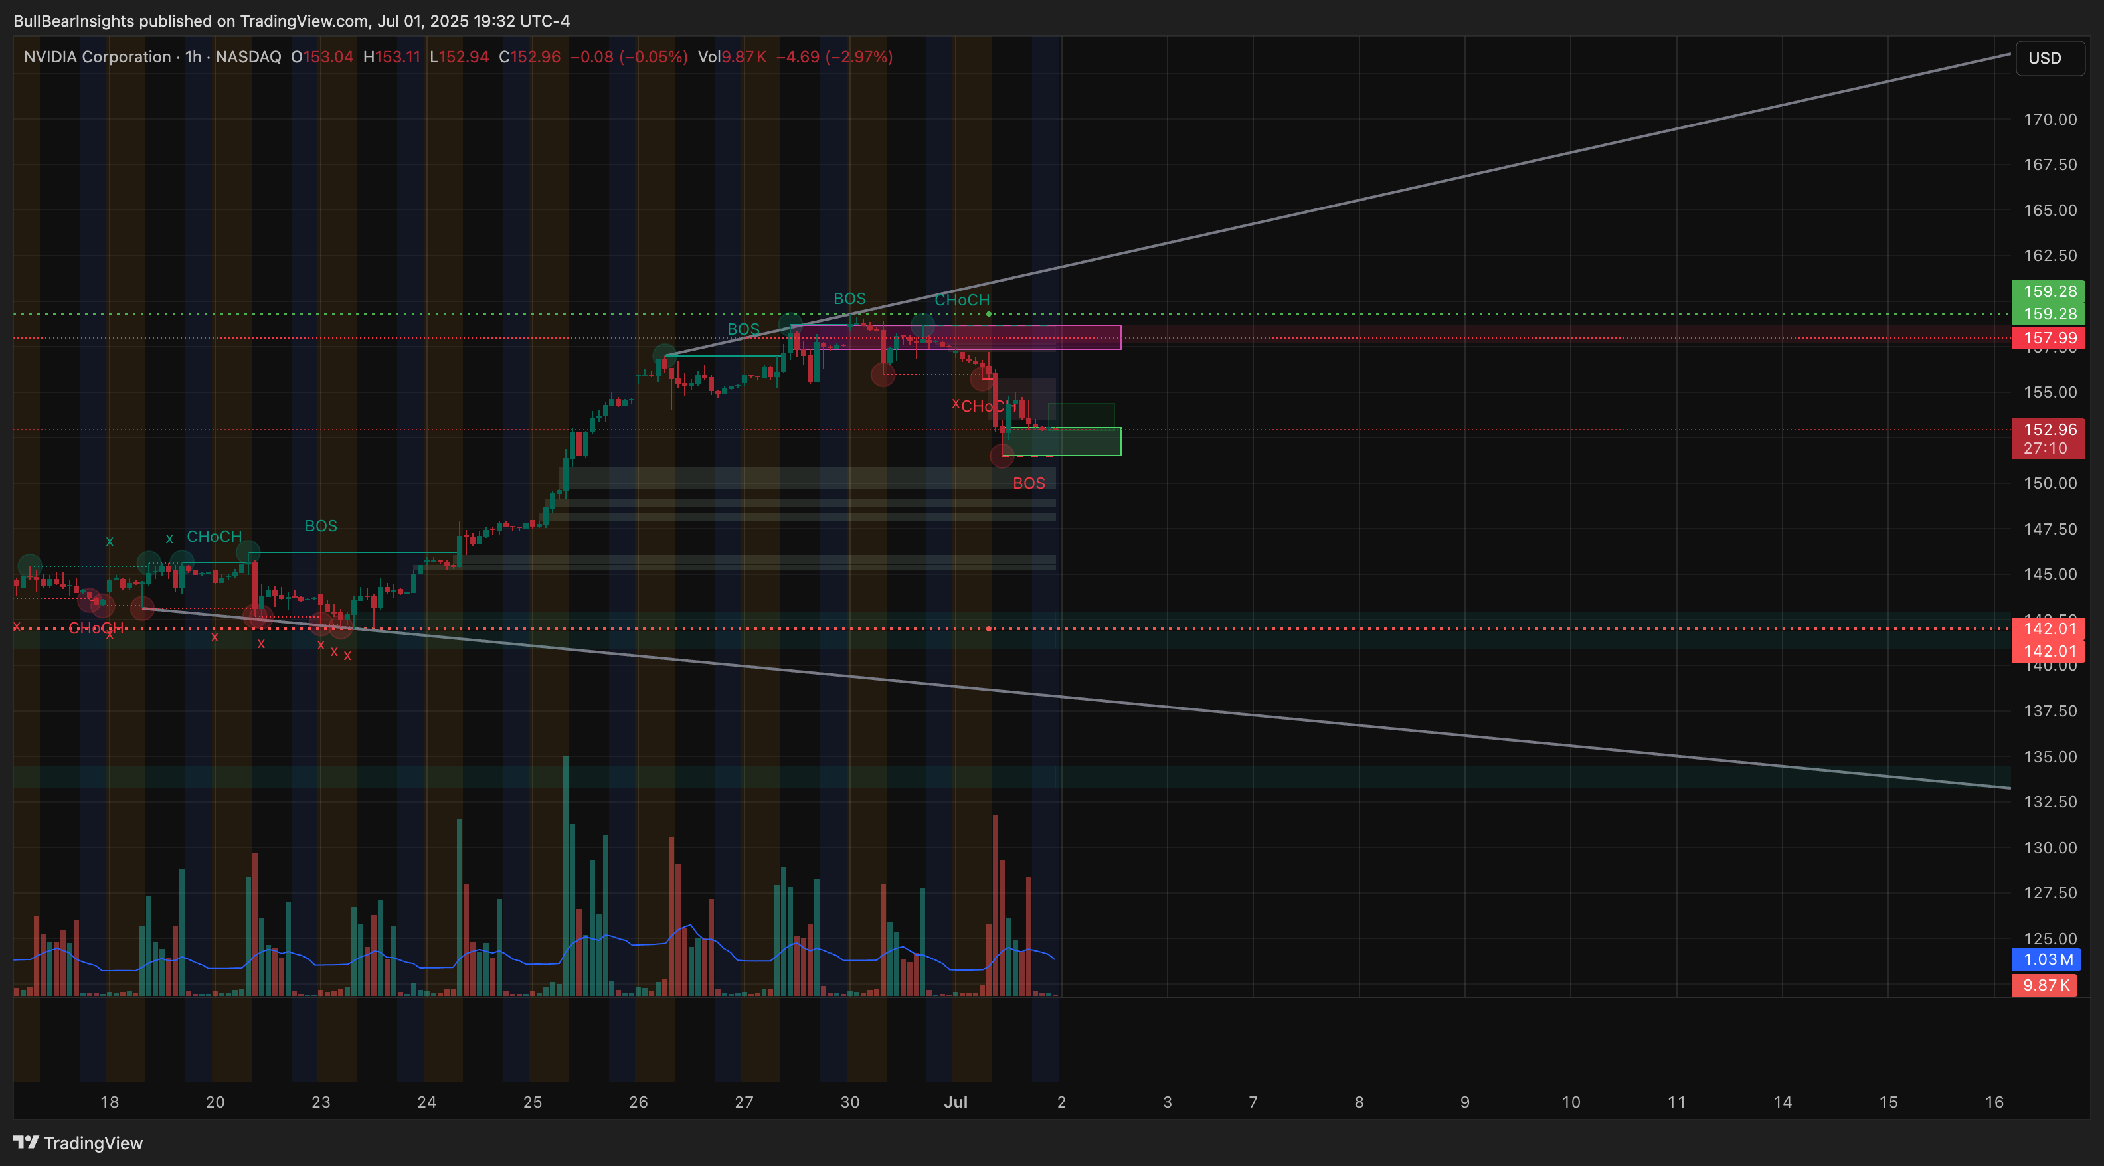Click the 170.00 price axis tick

click(x=2050, y=120)
